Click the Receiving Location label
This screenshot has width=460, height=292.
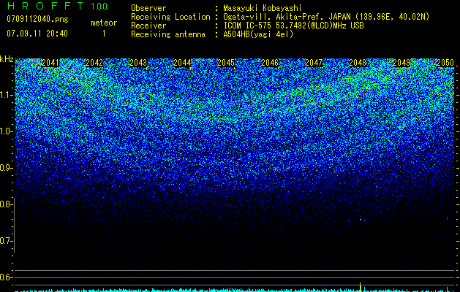point(170,17)
